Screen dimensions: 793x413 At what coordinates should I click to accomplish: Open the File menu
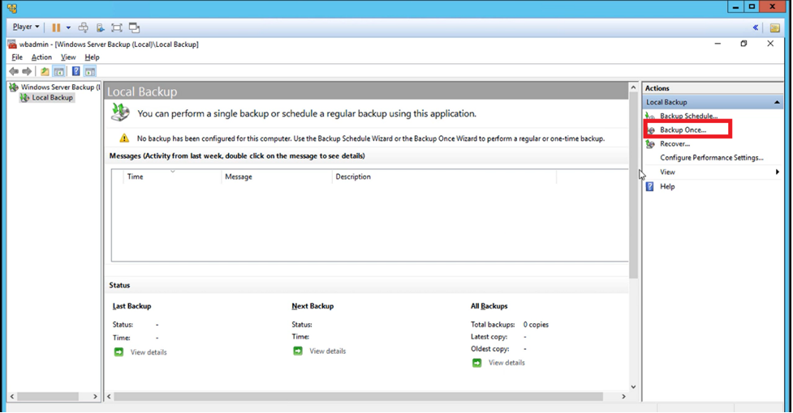(x=17, y=57)
